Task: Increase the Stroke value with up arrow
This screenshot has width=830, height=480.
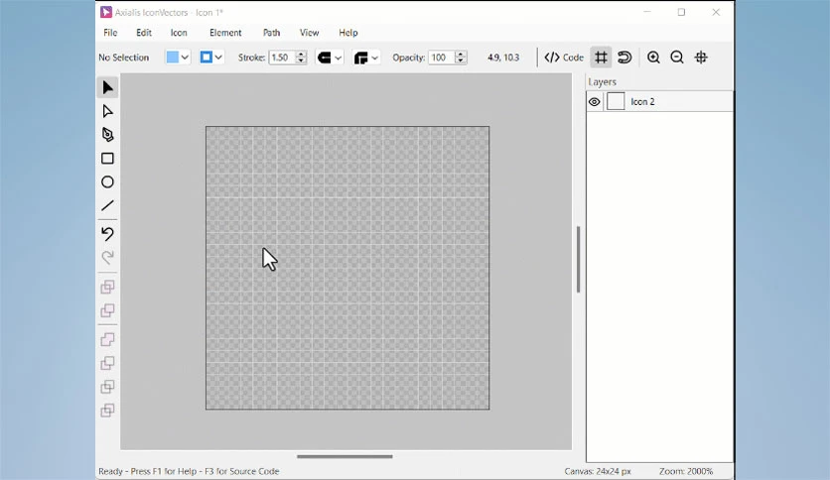Action: [301, 54]
